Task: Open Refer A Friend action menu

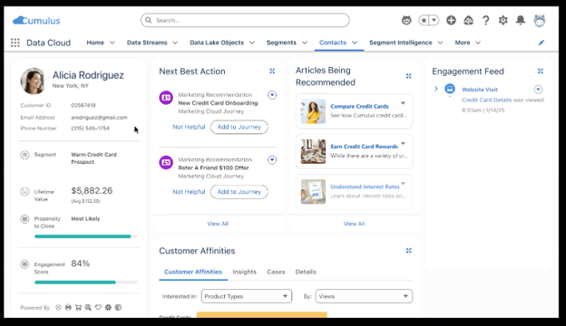Action: (272, 160)
